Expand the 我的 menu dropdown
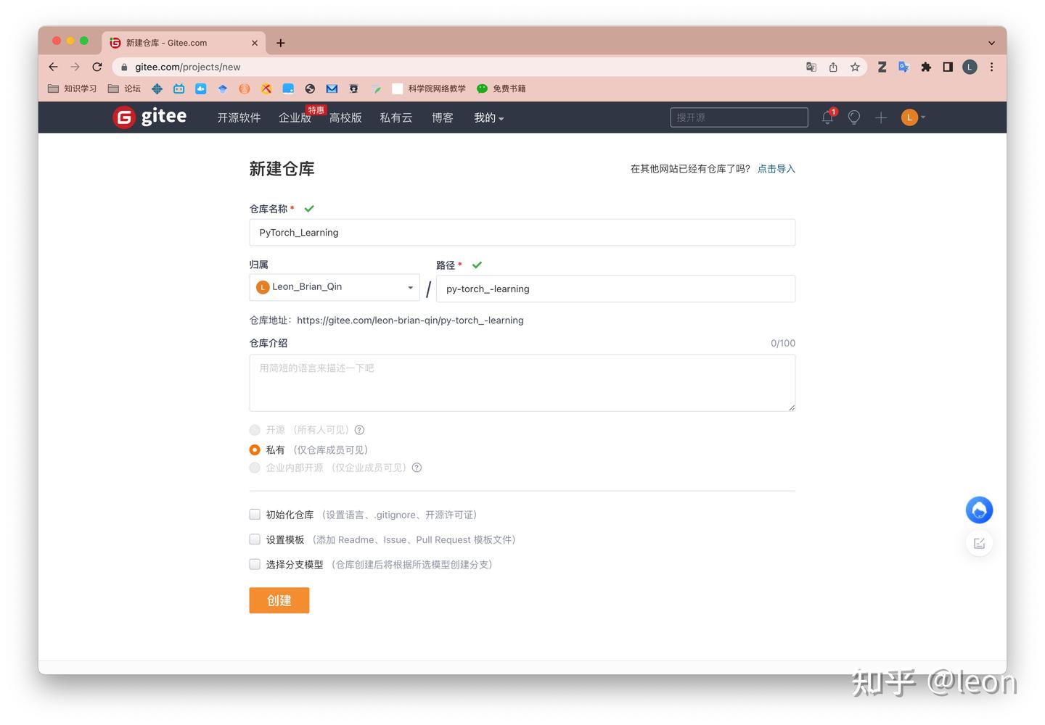 click(x=488, y=117)
